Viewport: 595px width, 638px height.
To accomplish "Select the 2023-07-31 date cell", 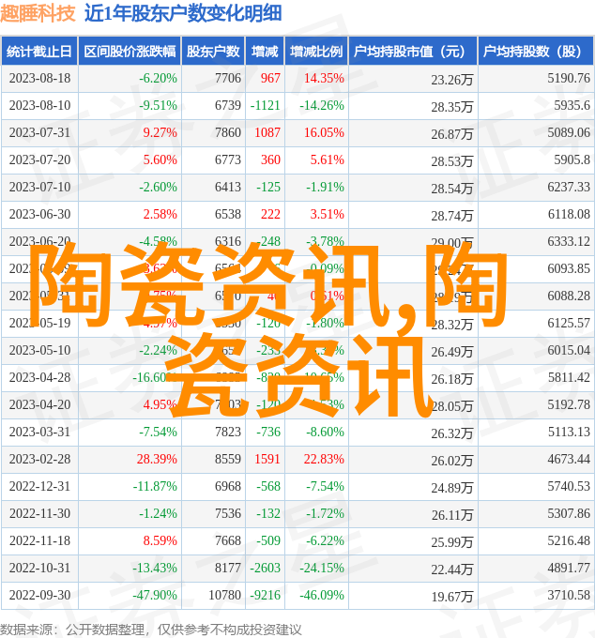I will point(39,132).
